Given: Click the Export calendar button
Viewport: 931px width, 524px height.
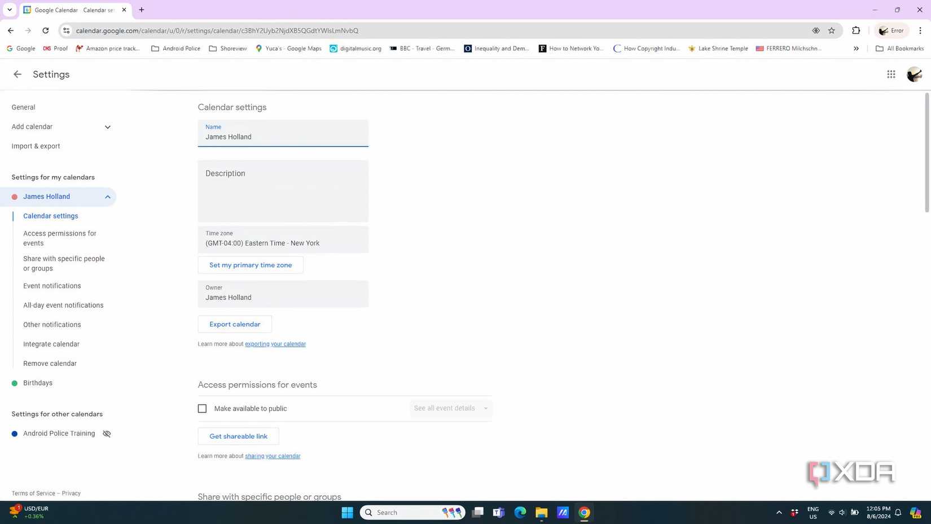Looking at the screenshot, I should pyautogui.click(x=235, y=324).
